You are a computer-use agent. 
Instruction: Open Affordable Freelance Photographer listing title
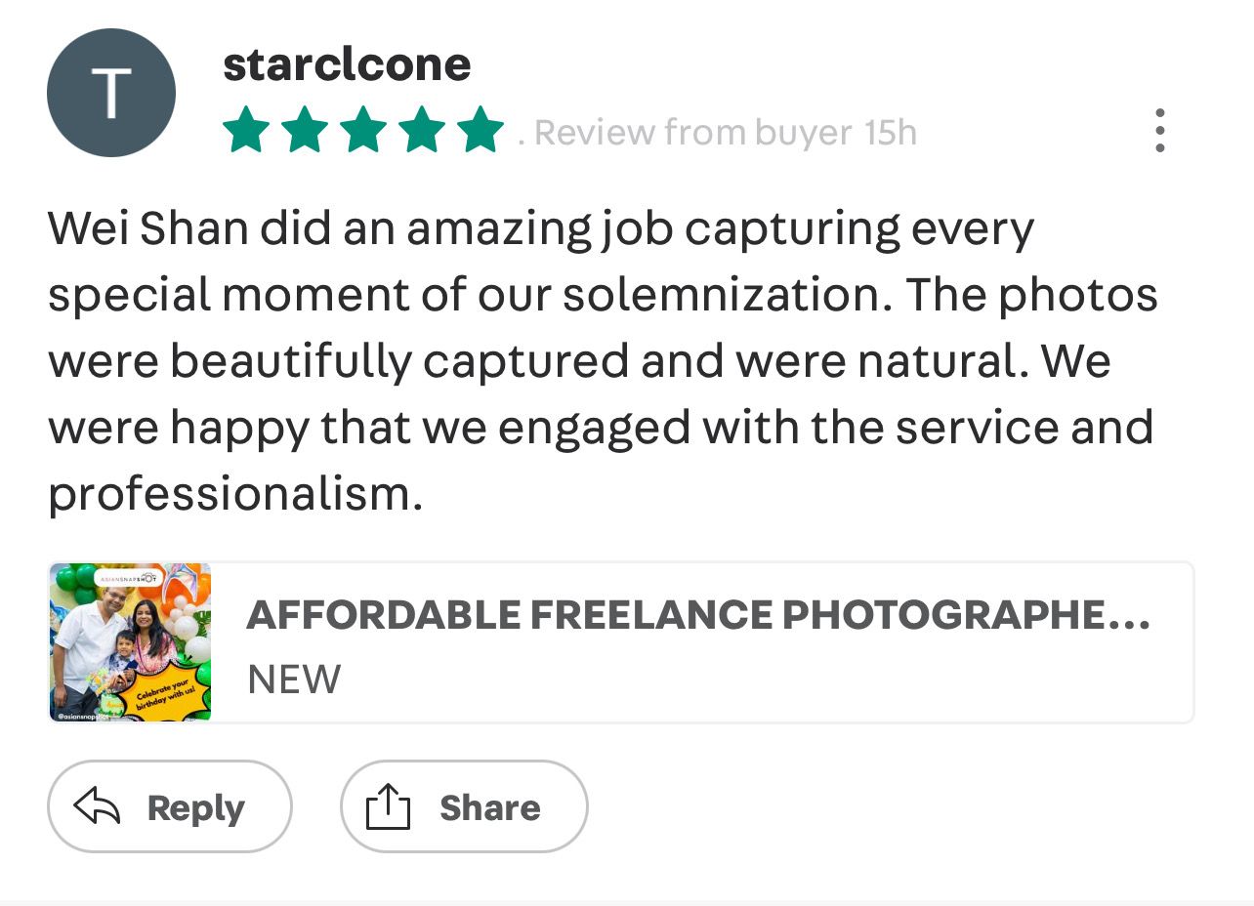[698, 615]
